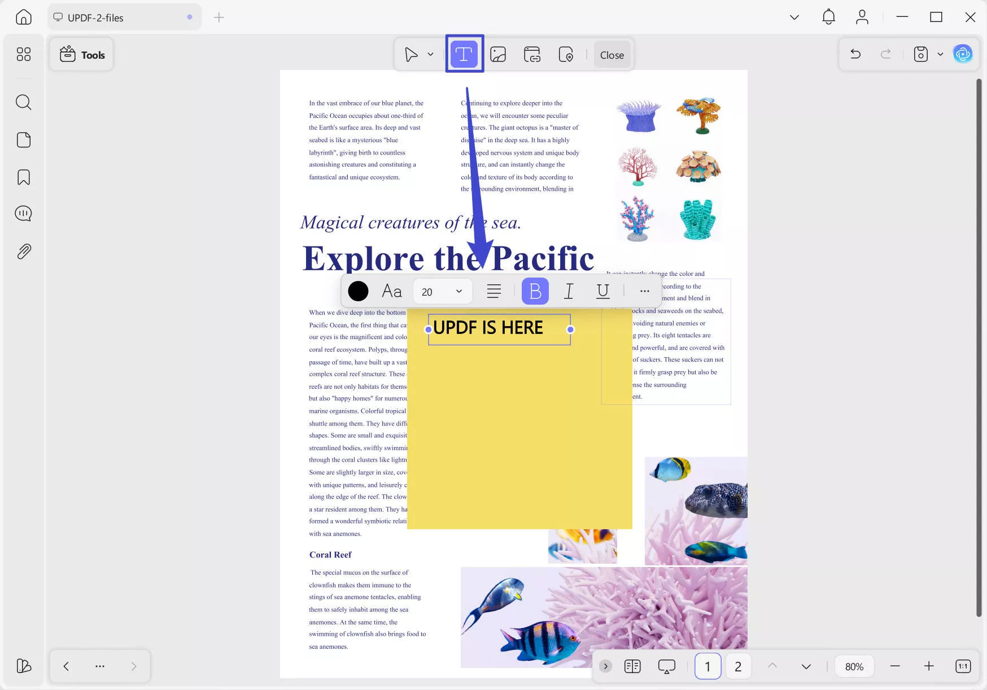Click the 80% zoom level field
This screenshot has height=690, width=987.
point(854,666)
